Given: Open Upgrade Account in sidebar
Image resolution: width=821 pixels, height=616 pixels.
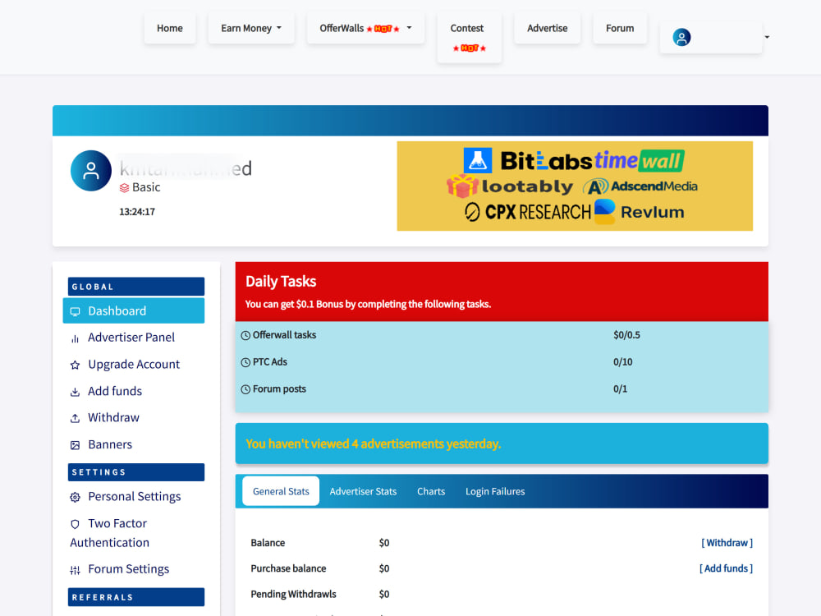Looking at the screenshot, I should pos(134,364).
